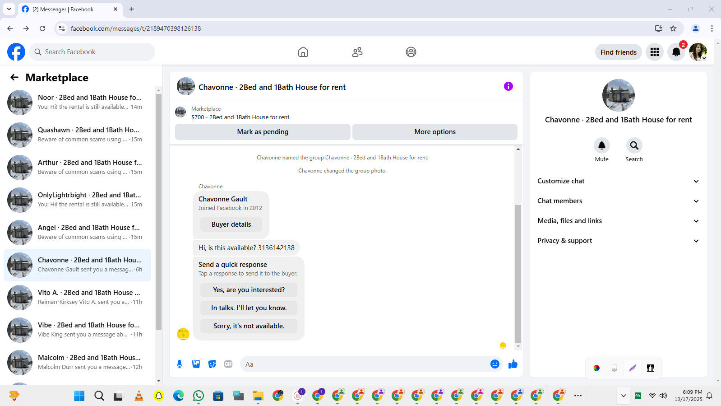
Task: Click Mark as pending button
Action: pyautogui.click(x=263, y=132)
